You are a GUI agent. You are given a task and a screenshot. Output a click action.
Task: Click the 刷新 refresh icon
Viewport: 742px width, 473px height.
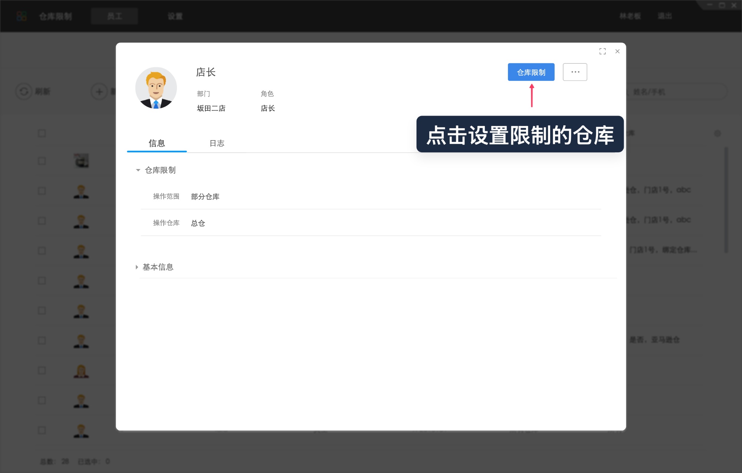click(24, 91)
